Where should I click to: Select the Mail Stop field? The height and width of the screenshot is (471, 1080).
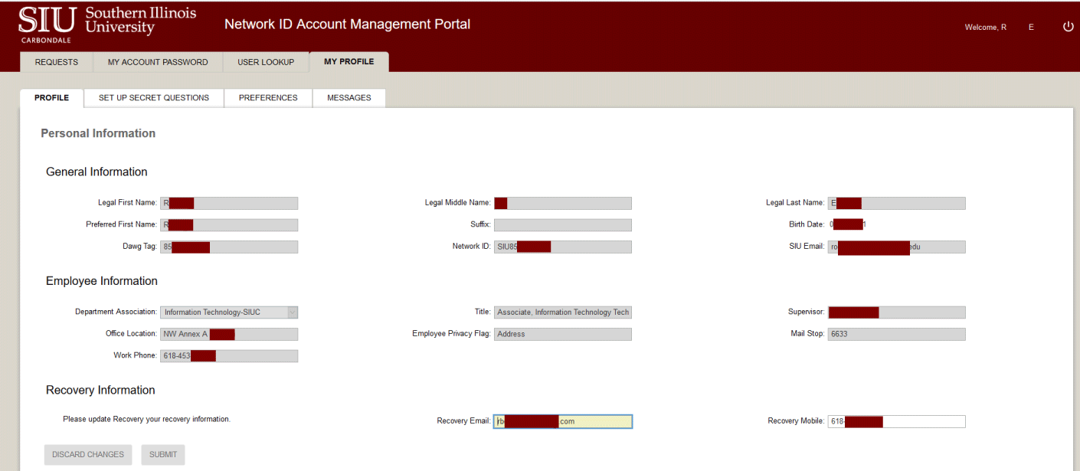896,334
